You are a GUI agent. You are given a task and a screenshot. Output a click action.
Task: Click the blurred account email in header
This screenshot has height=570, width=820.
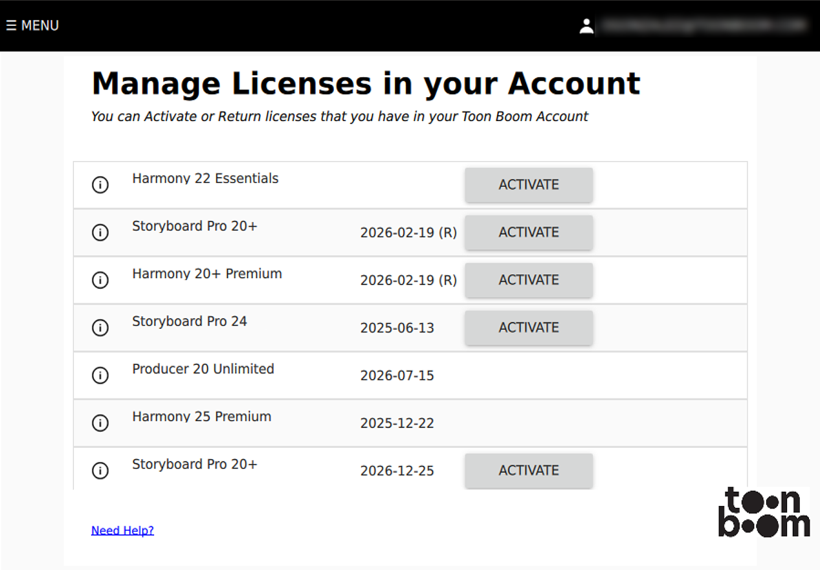coord(702,26)
